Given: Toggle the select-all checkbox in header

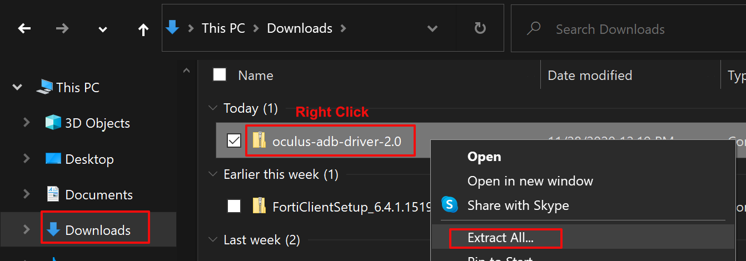Looking at the screenshot, I should (x=220, y=75).
